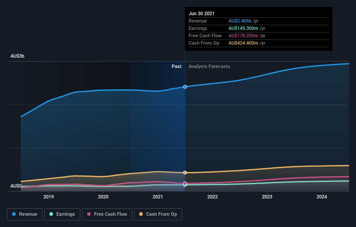
Task: Click the AU$2.406b revenue value in tooltip
Action: (x=243, y=21)
